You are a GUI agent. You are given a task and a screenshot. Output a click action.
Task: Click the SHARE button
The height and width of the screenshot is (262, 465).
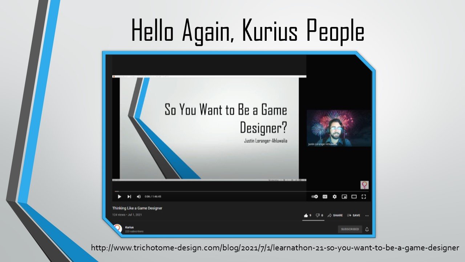pos(335,215)
